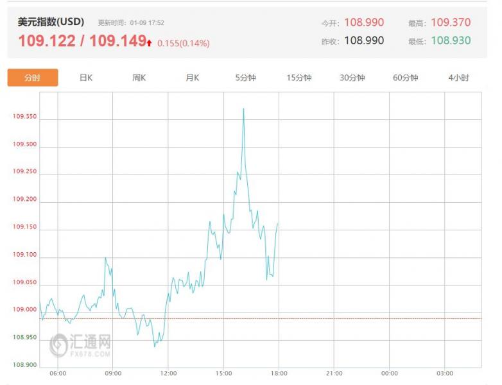Image resolution: width=502 pixels, height=385 pixels.
Task: Switch to the 日K chart tab
Action: click(86, 78)
